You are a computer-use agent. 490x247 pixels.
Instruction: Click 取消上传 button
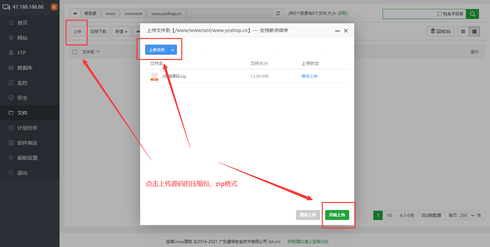coord(308,215)
